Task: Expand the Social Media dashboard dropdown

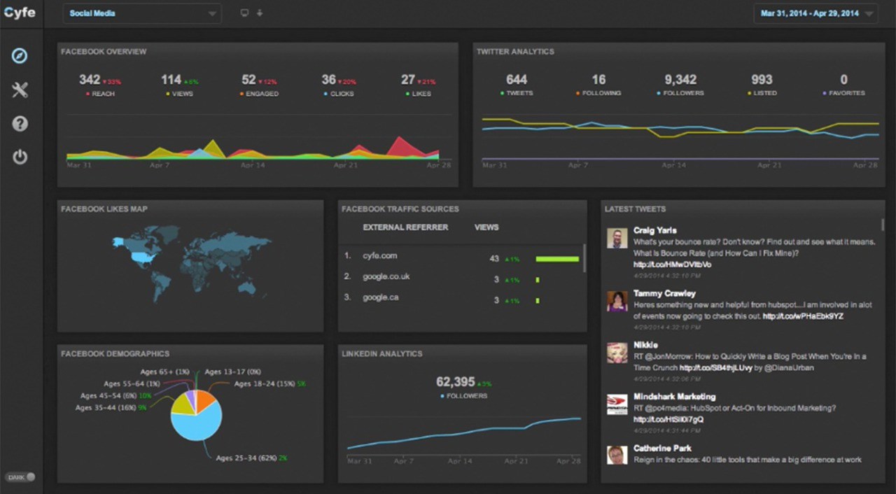Action: [142, 13]
